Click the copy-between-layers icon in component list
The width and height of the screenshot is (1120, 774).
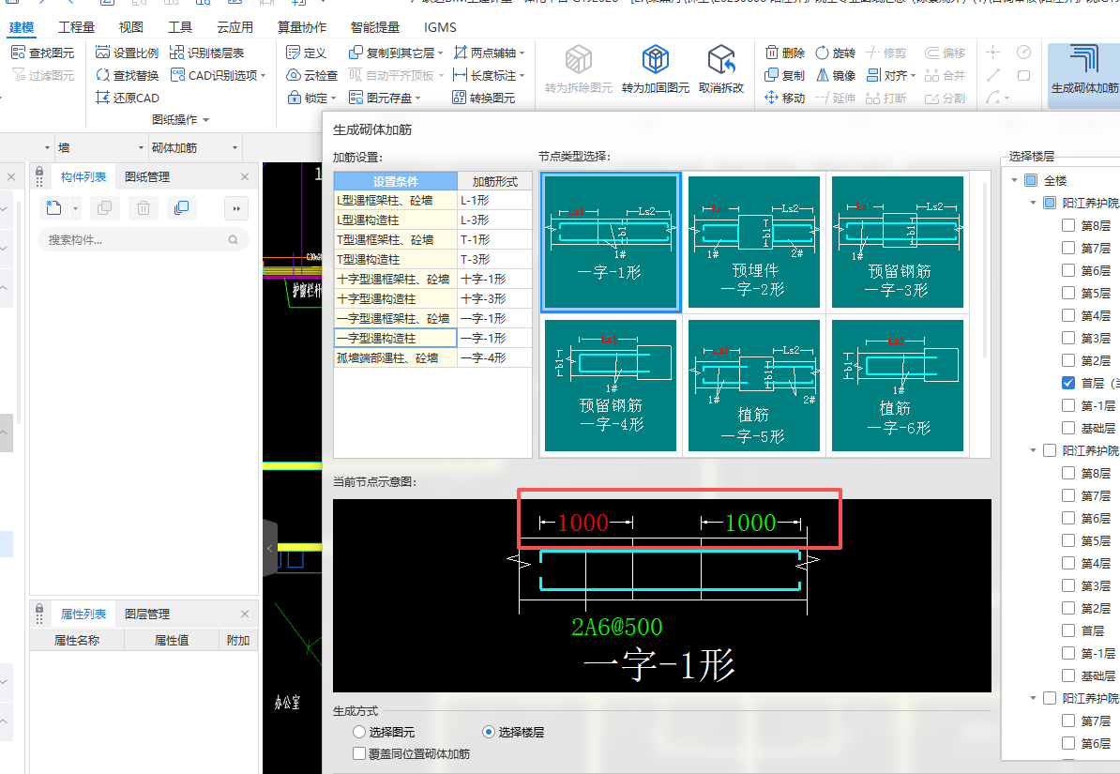[x=181, y=208]
